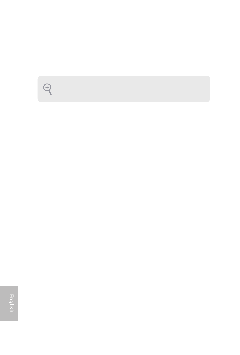Click the empty gray note box
Viewport: 240px width, 355px height.
tap(124, 89)
